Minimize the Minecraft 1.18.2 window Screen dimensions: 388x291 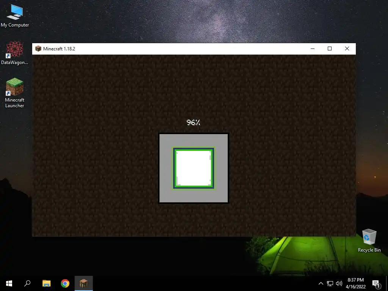click(313, 48)
